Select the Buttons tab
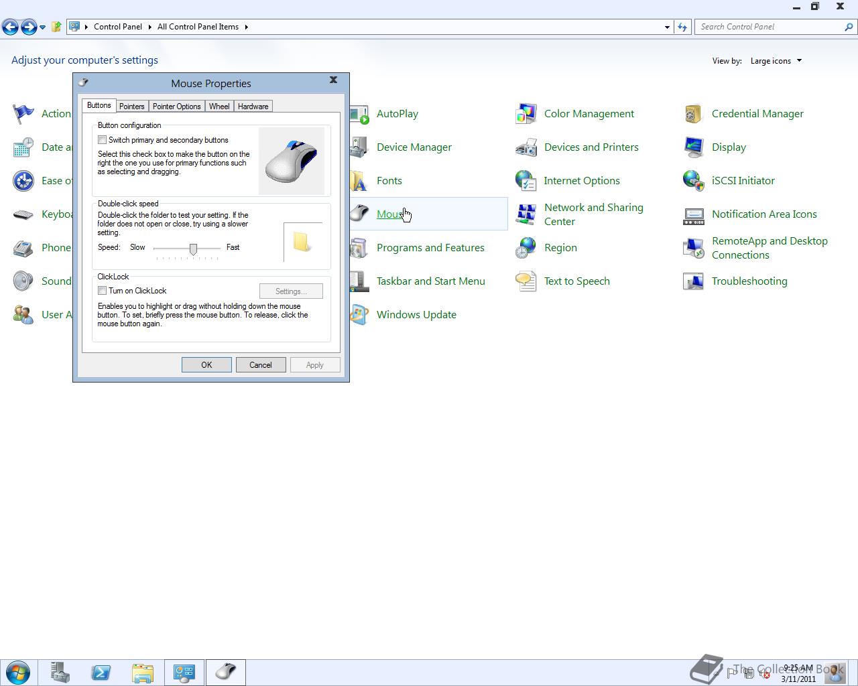The width and height of the screenshot is (858, 686). pos(99,105)
